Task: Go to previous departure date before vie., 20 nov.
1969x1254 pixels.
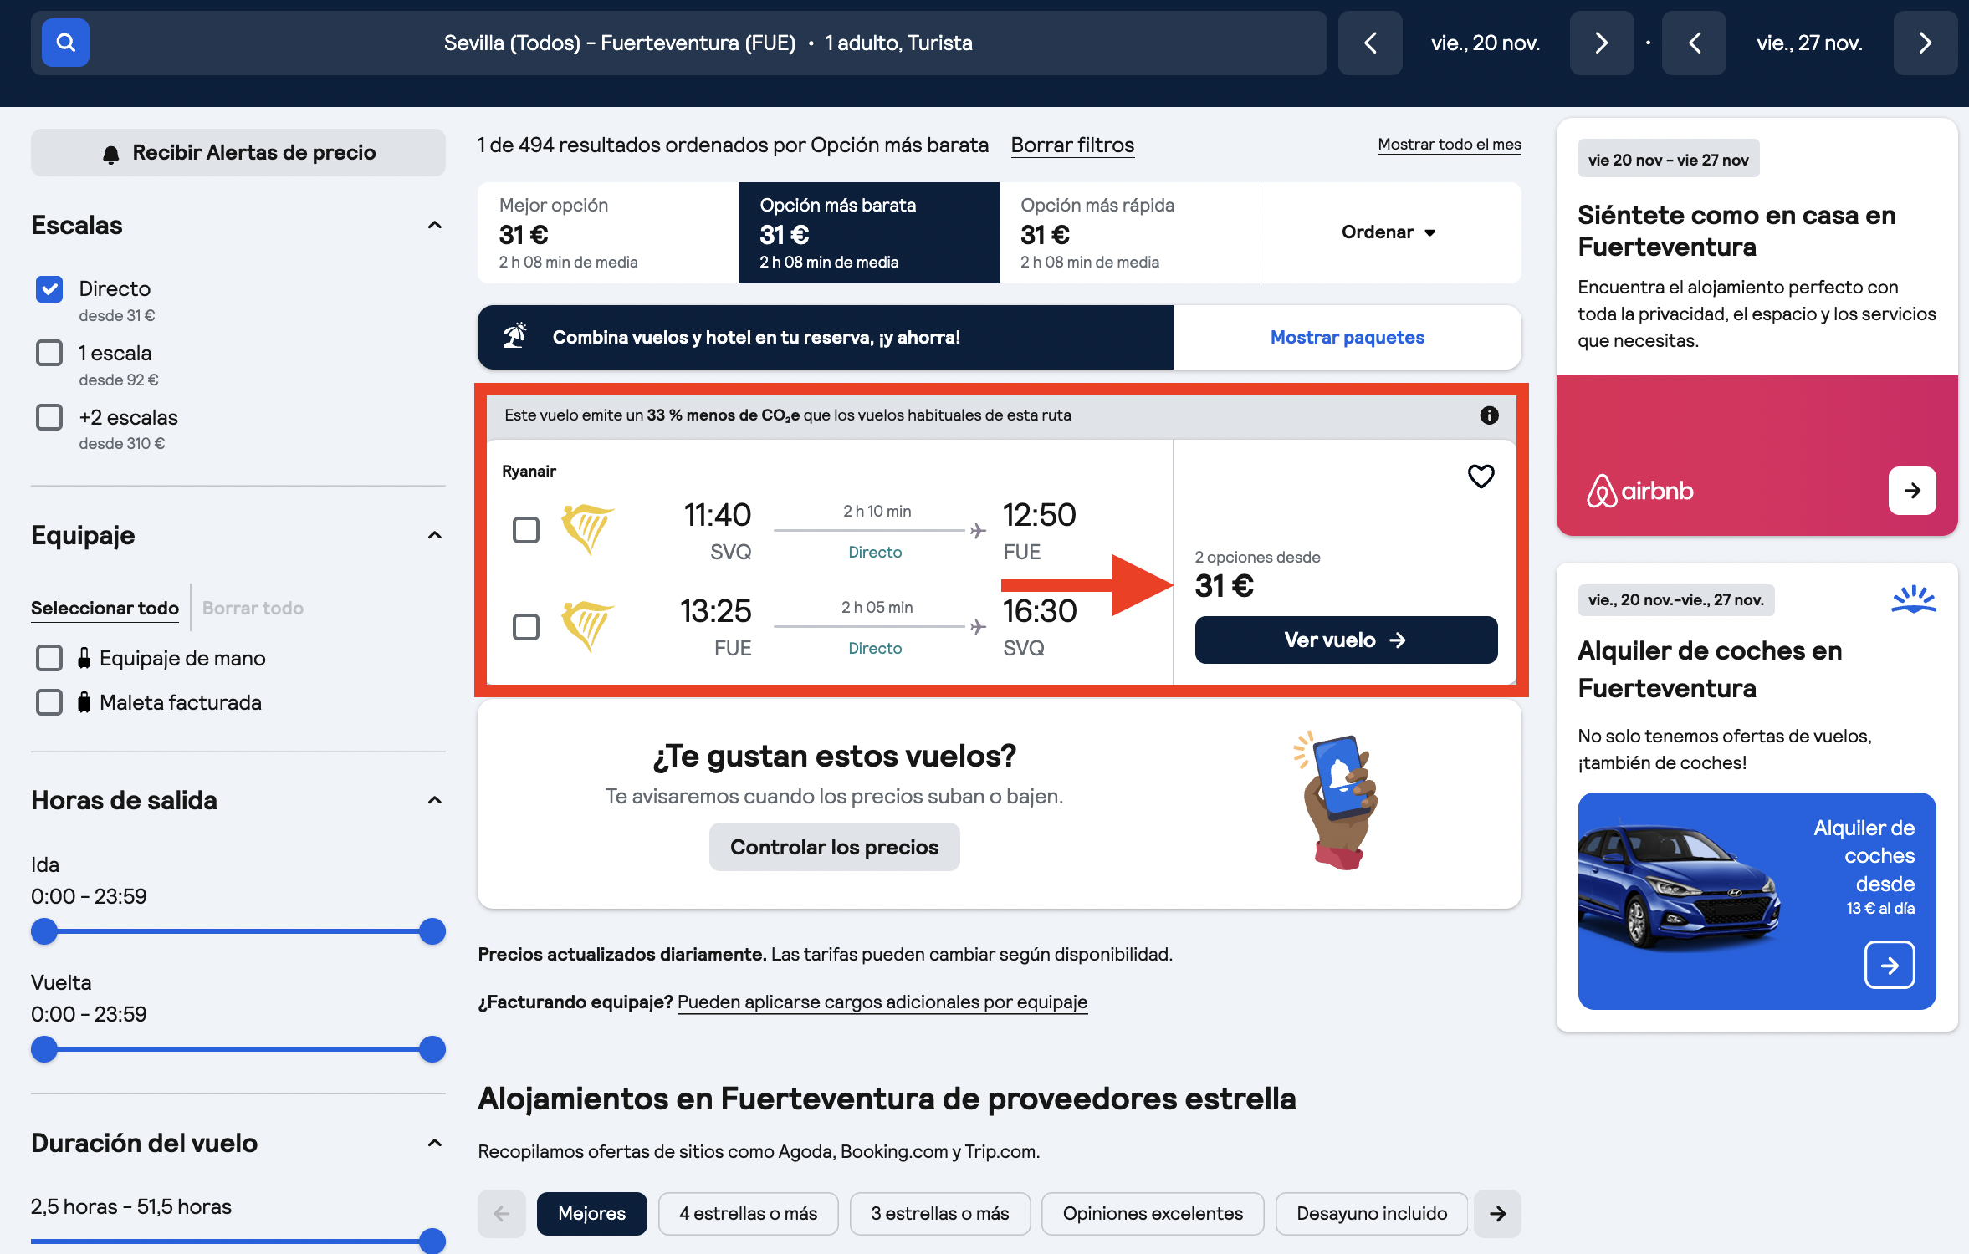Action: 1370,43
